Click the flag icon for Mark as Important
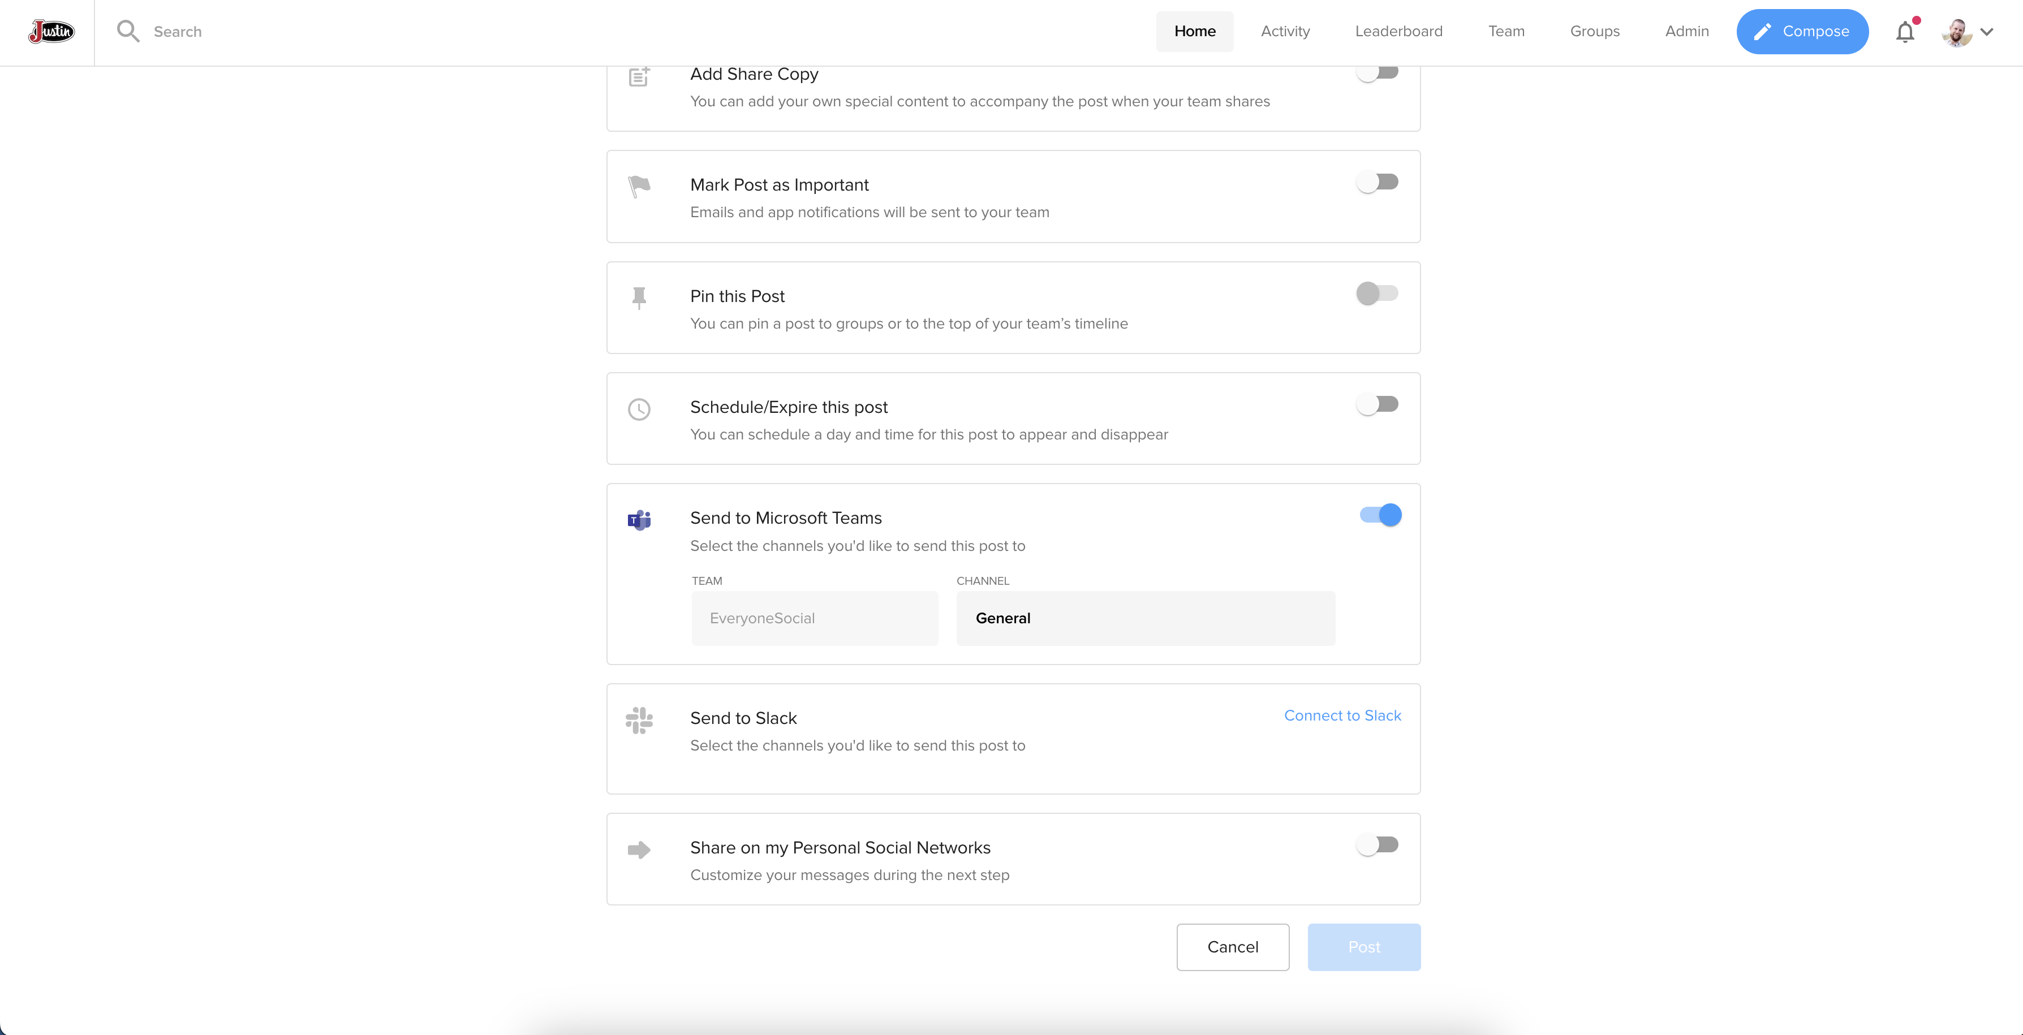This screenshot has width=2023, height=1035. point(639,186)
